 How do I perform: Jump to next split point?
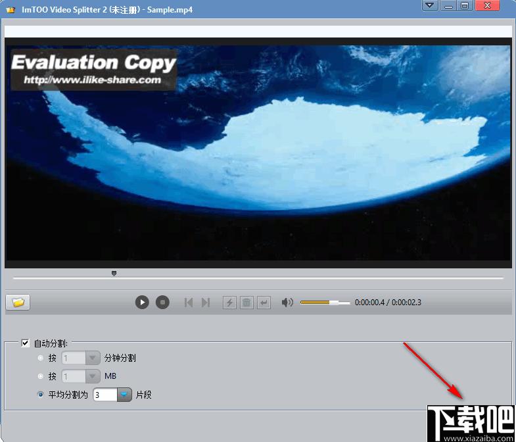click(x=206, y=303)
